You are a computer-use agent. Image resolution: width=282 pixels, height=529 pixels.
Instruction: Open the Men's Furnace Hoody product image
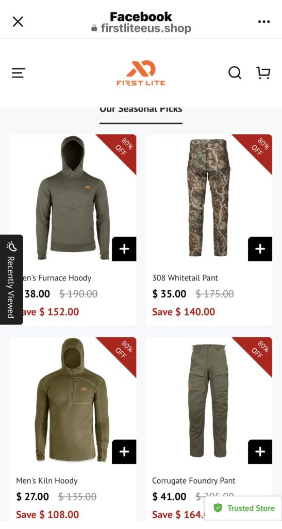73,198
